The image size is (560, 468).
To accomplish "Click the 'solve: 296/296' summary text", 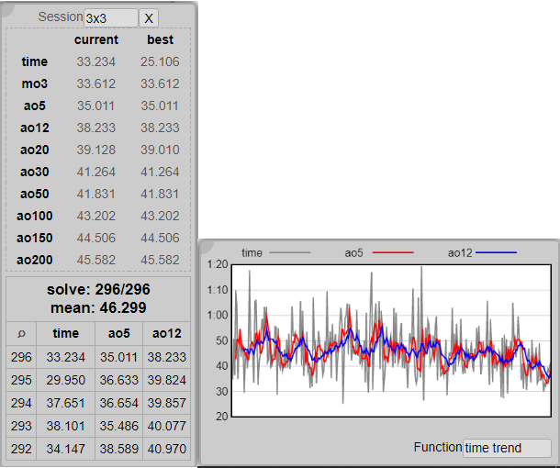I will point(98,289).
